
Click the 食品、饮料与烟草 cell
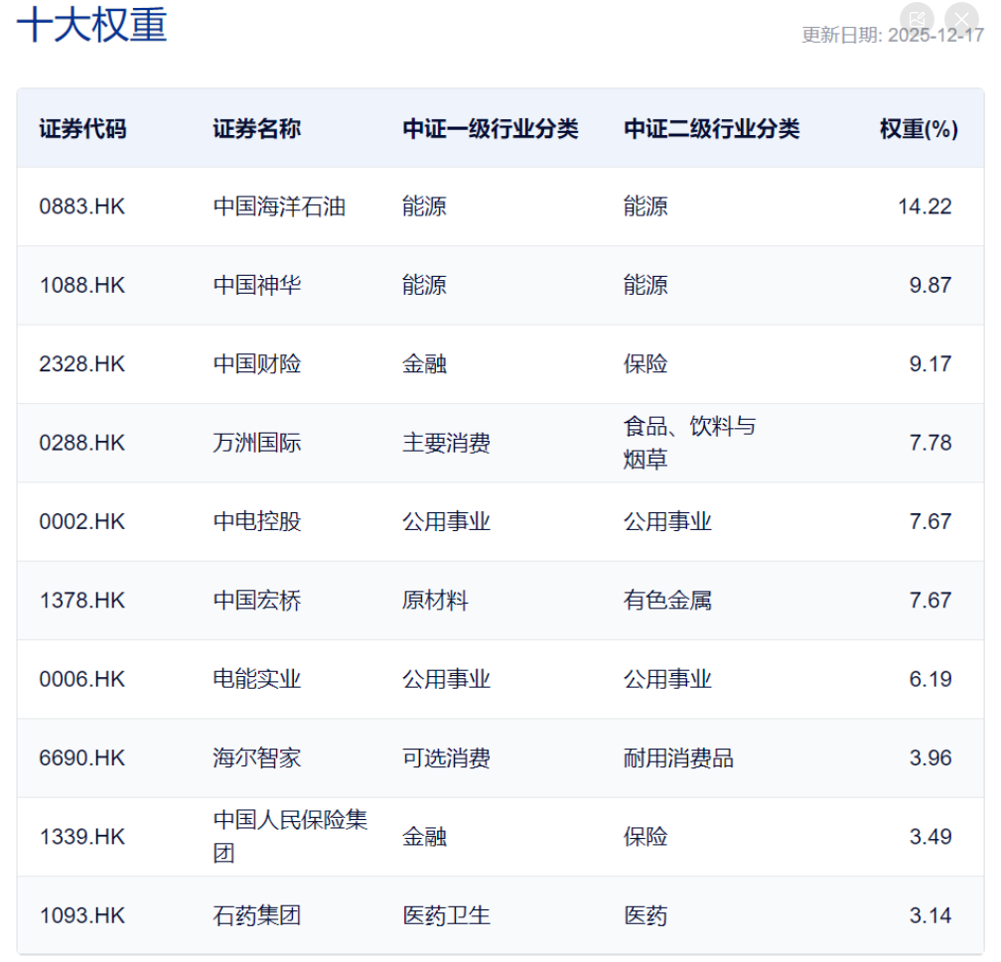coord(689,443)
